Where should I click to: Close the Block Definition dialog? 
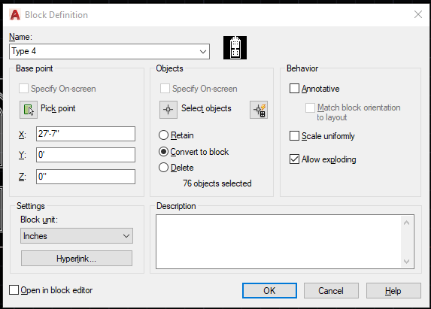tap(418, 14)
